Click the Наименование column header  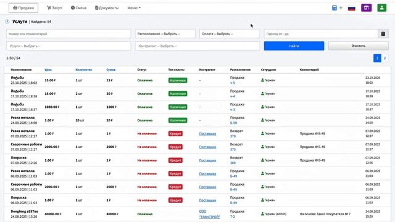pos(21,70)
